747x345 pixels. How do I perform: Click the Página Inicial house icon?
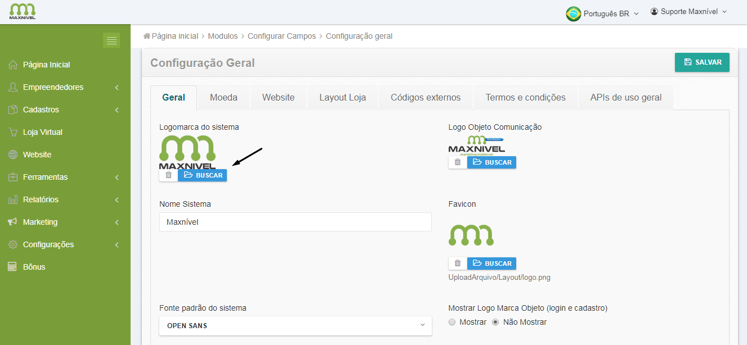click(13, 65)
